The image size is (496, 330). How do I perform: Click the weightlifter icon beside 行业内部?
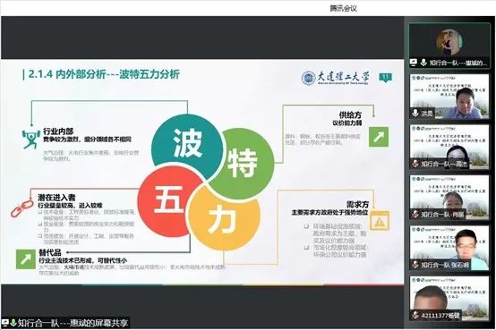pyautogui.click(x=31, y=140)
